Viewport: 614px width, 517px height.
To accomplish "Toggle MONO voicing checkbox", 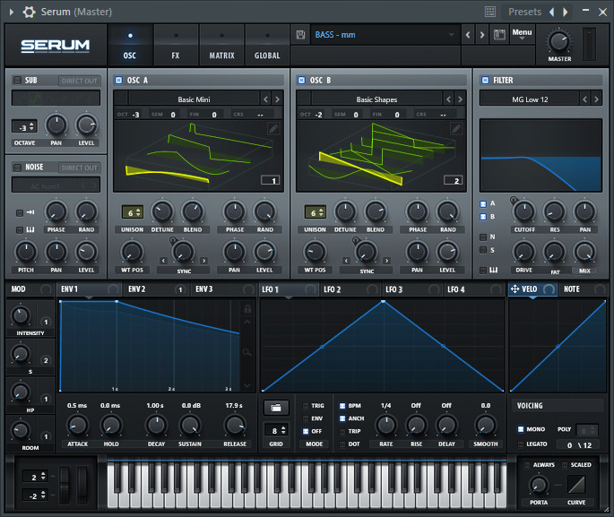I will point(521,429).
